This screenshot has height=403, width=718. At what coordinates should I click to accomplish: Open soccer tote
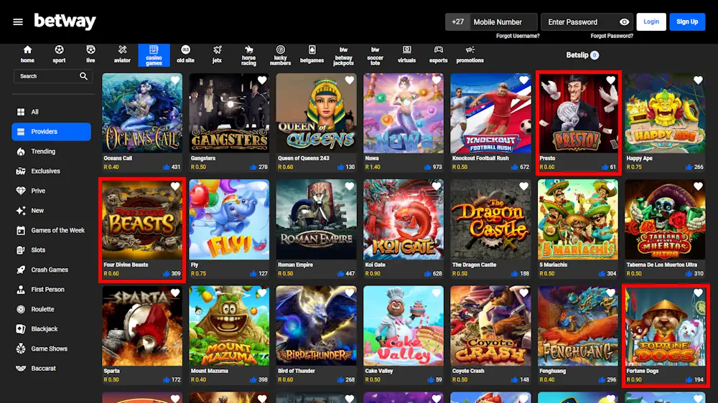coord(375,56)
